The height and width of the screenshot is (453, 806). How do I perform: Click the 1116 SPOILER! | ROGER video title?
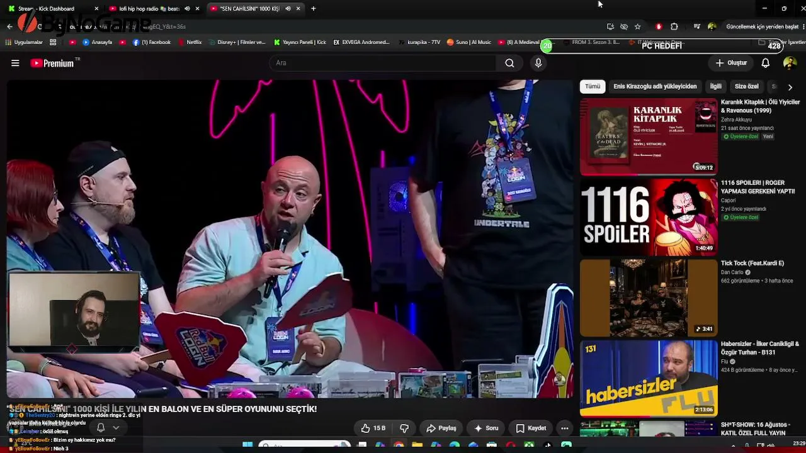point(758,187)
